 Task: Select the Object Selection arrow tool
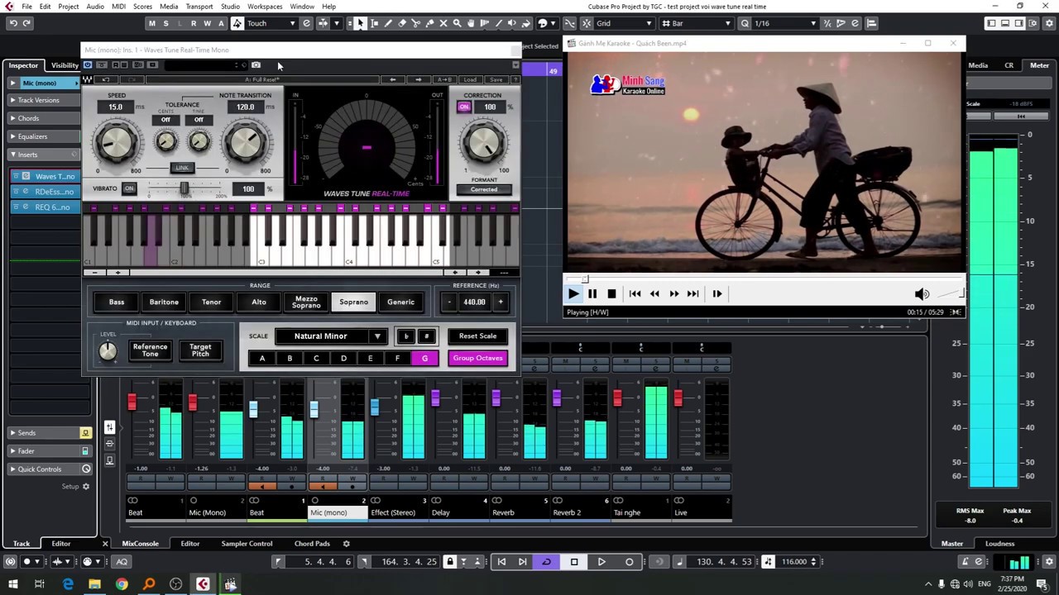[360, 23]
